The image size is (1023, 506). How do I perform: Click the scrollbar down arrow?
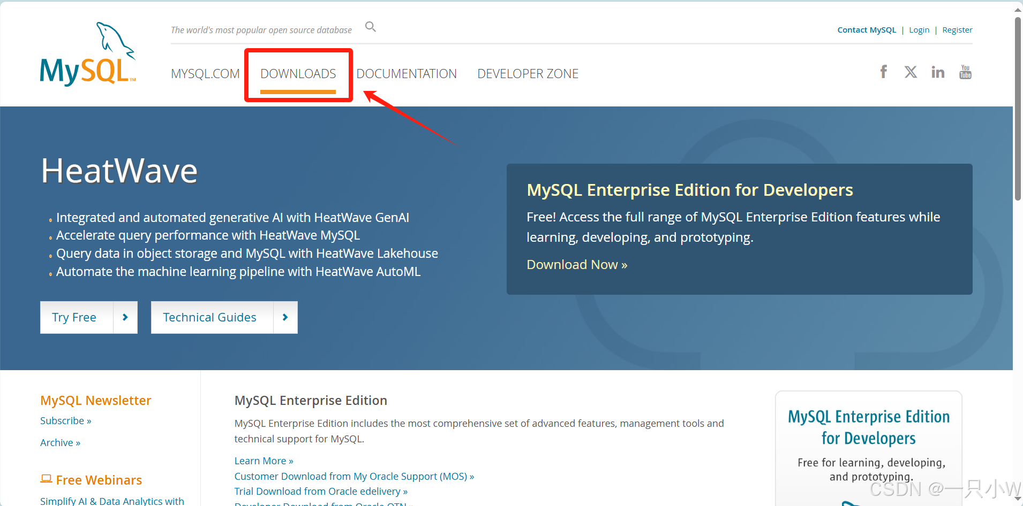coord(1018,499)
